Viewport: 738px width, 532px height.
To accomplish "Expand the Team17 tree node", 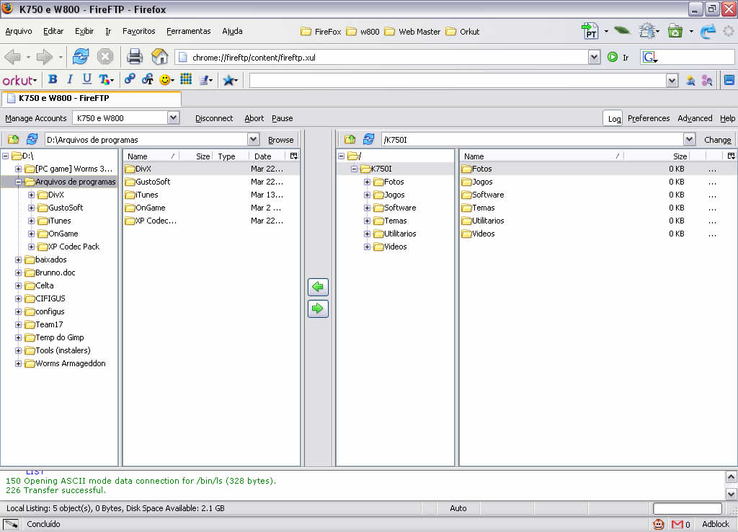I will (x=18, y=325).
